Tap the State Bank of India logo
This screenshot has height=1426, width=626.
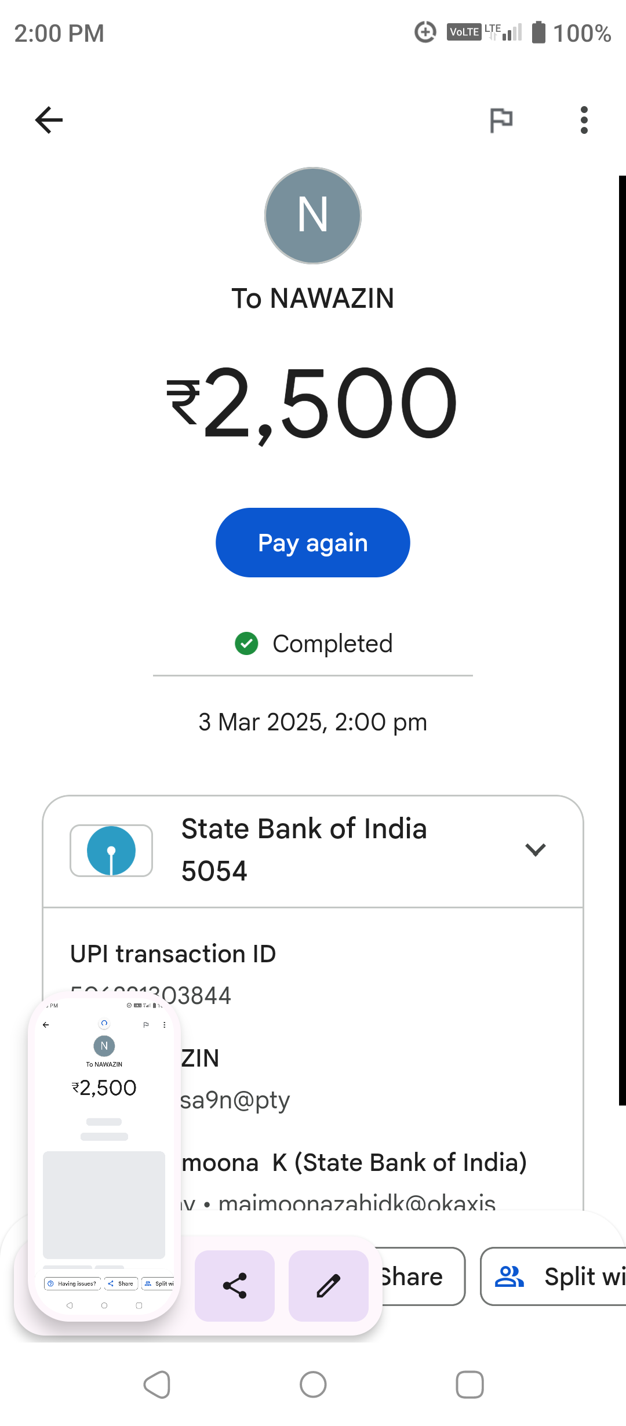(111, 850)
